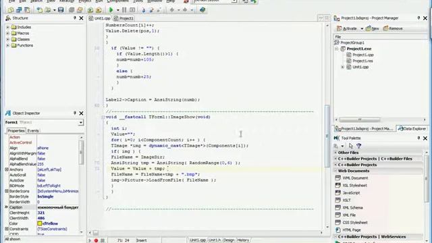432x243 pixels.
Task: Click the Activate button in Project Manager
Action: (x=347, y=28)
